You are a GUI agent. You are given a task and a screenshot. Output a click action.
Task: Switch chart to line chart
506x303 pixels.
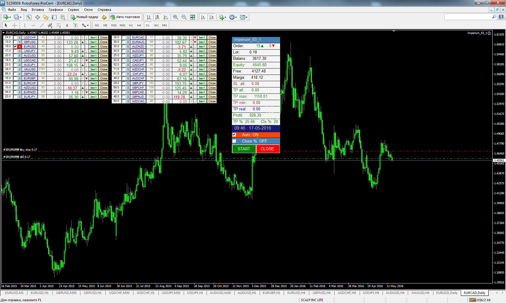pos(165,17)
